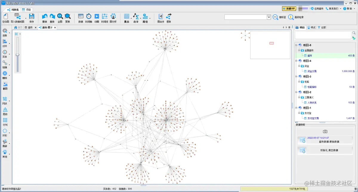Collapse the 项目-4 tree node

(x=296, y=61)
